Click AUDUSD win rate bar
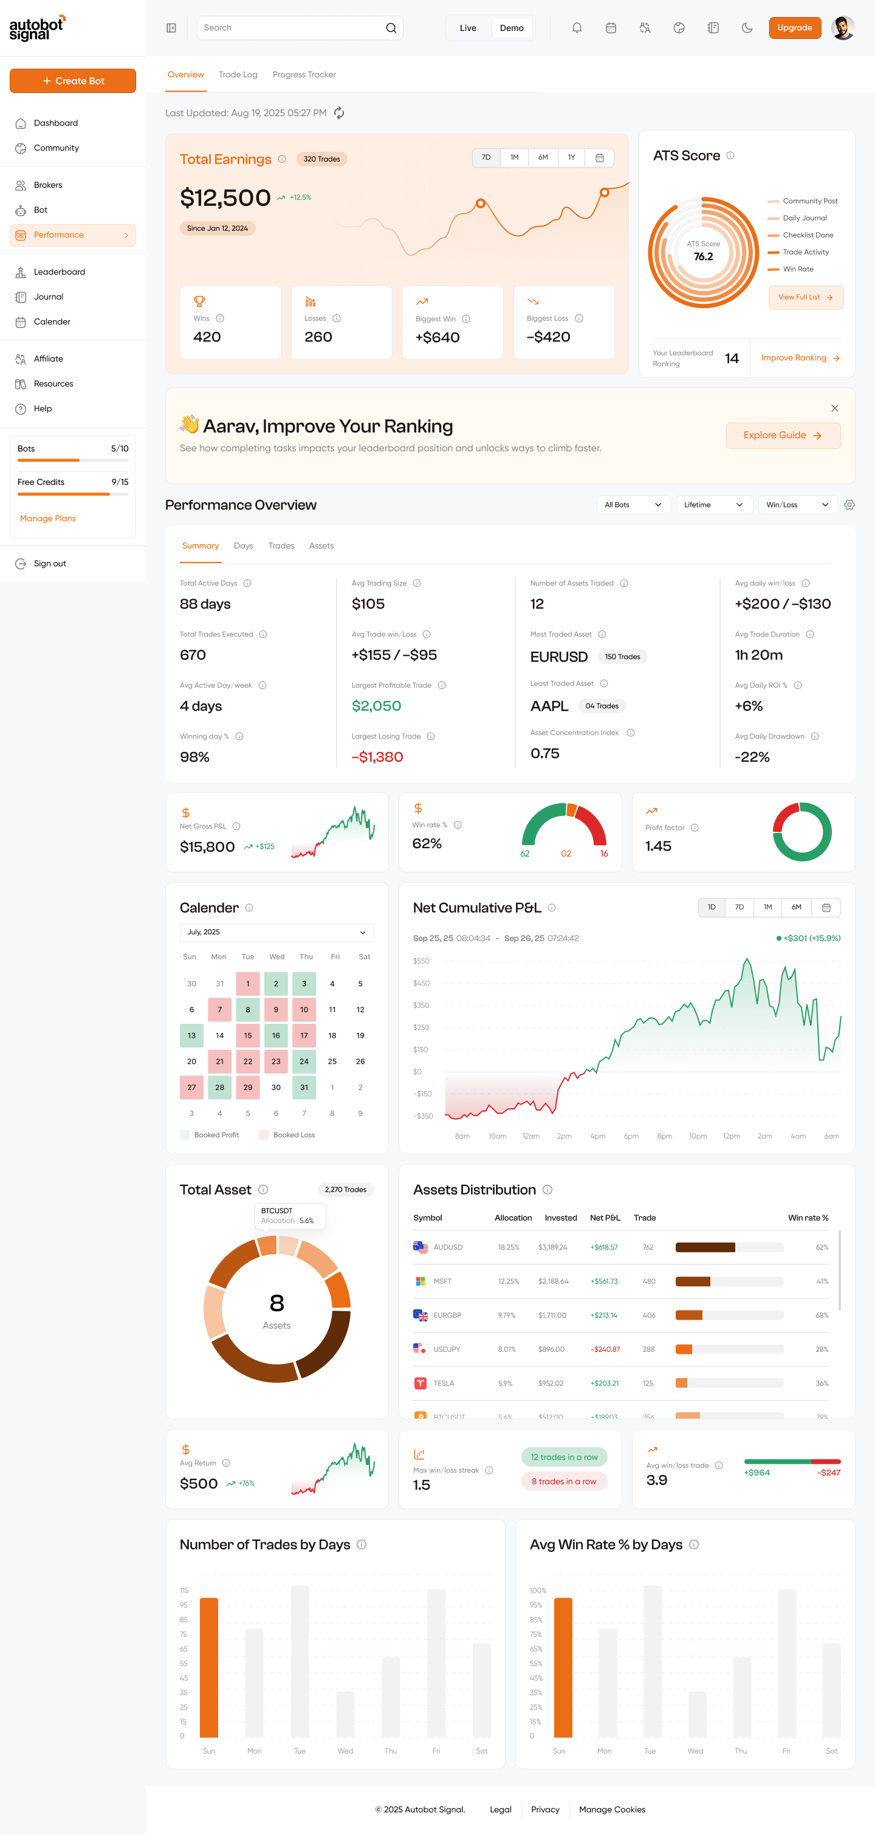Viewport: 875px width, 1835px height. (x=729, y=1247)
